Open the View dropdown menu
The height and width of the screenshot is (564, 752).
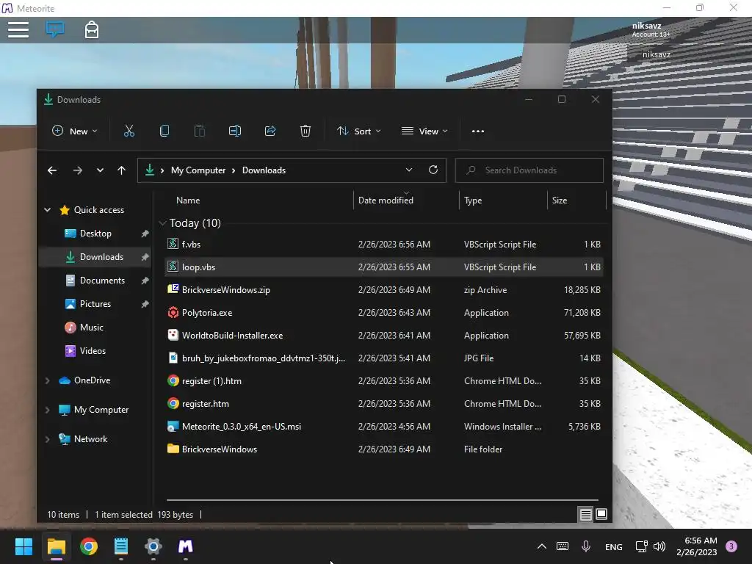424,131
